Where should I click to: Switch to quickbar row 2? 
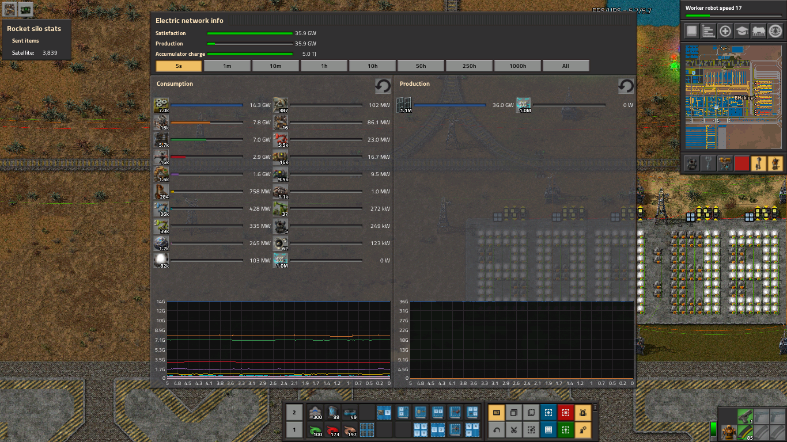tap(294, 412)
